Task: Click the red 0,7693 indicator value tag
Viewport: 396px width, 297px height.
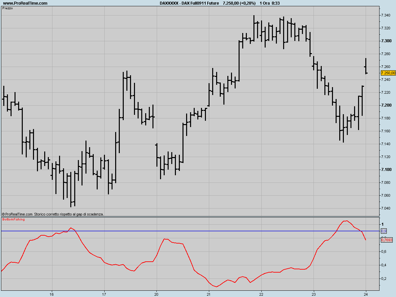Action: pos(387,240)
